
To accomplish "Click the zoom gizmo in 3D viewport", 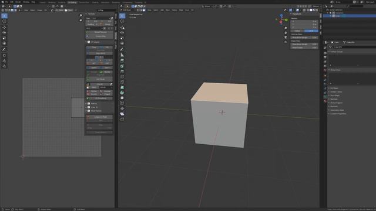I will coord(286,28).
